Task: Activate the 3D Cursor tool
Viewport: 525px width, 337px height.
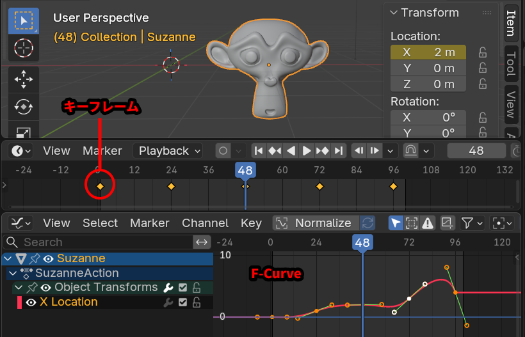Action: [x=23, y=48]
